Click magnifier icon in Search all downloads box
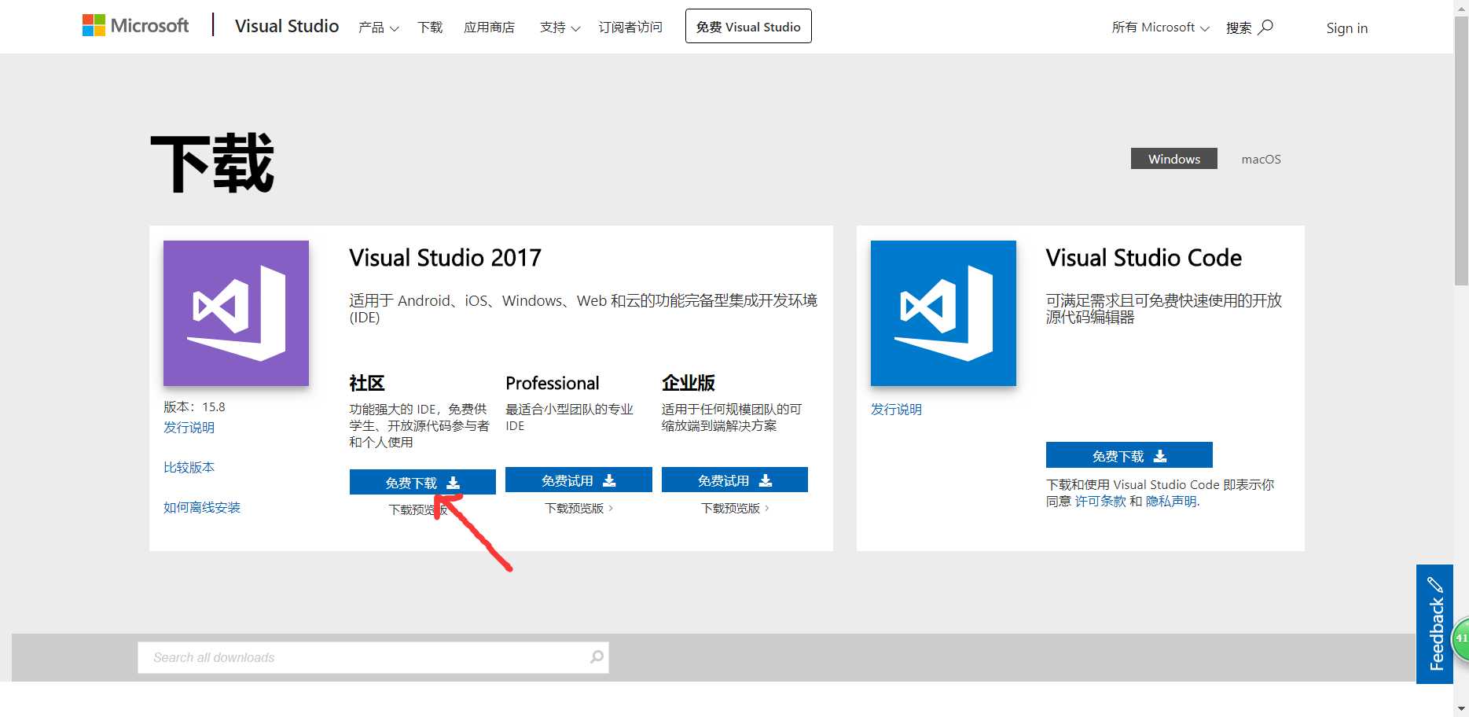The image size is (1469, 717). 597,656
